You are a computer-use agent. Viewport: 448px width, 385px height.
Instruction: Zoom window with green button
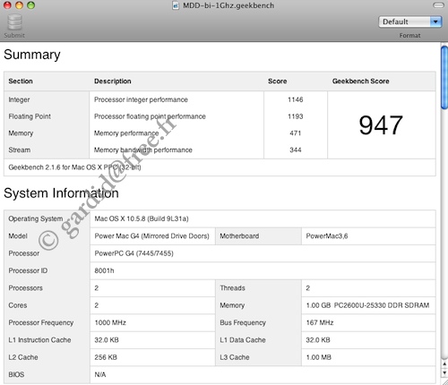point(30,5)
